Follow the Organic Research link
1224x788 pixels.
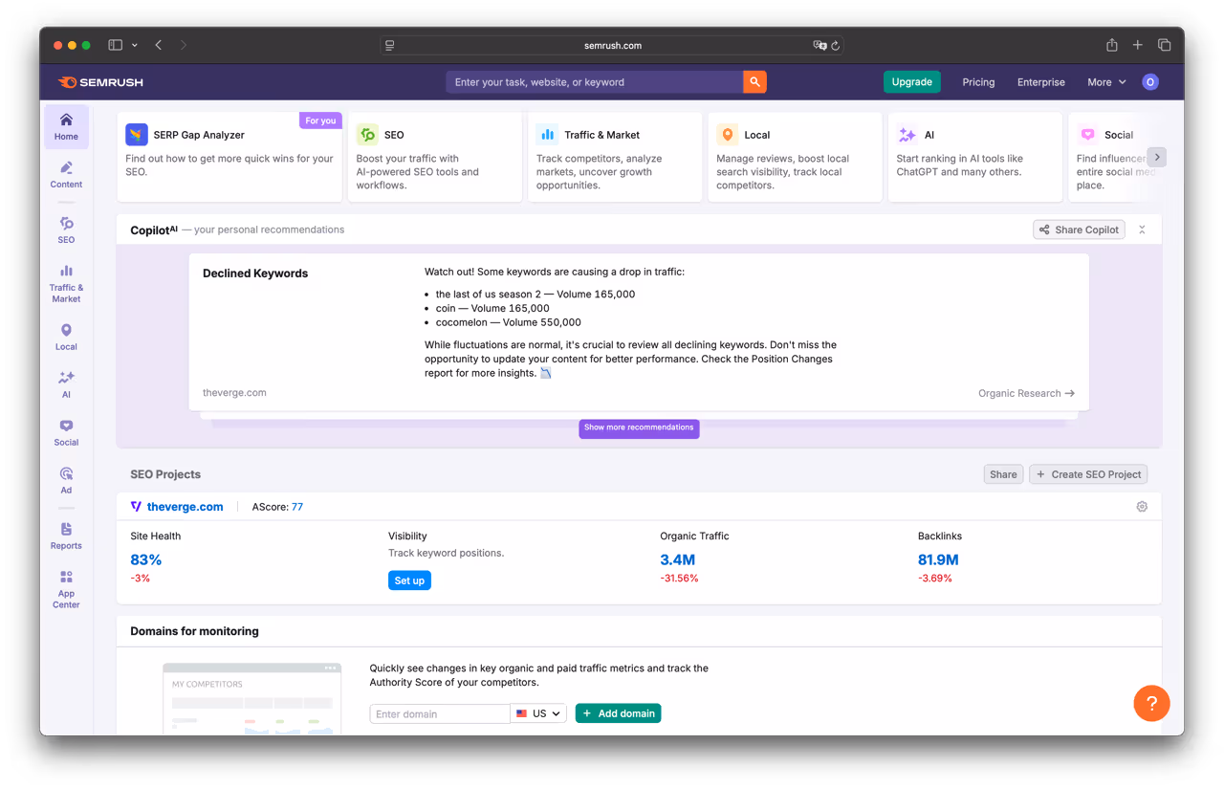1026,393
